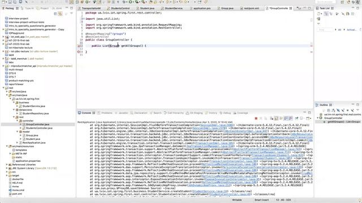The width and height of the screenshot is (362, 203).
Task: Toggle Show Console on standard output change
Action: coord(286,118)
